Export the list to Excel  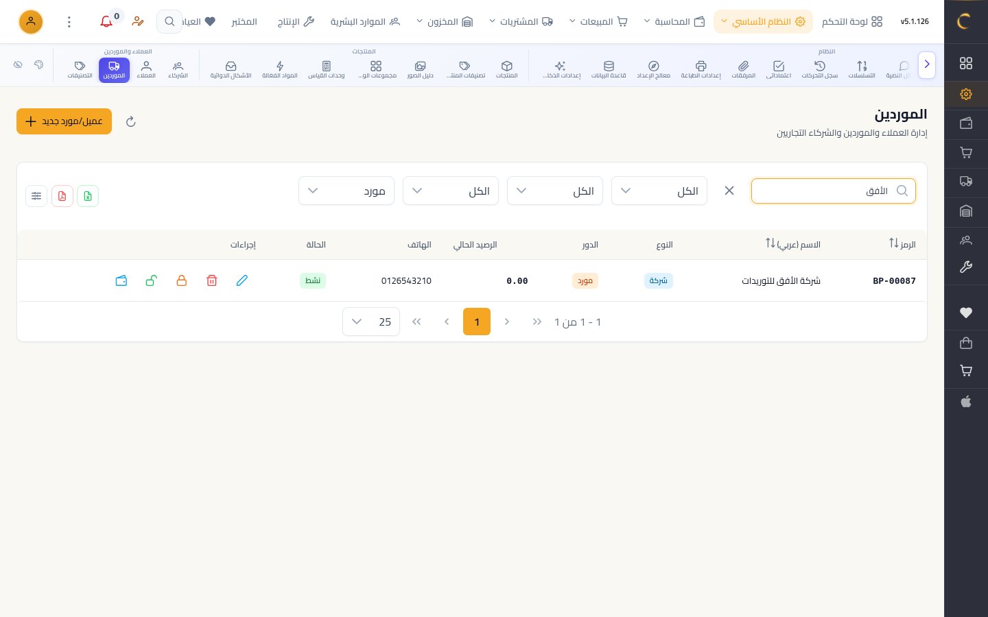pos(88,196)
